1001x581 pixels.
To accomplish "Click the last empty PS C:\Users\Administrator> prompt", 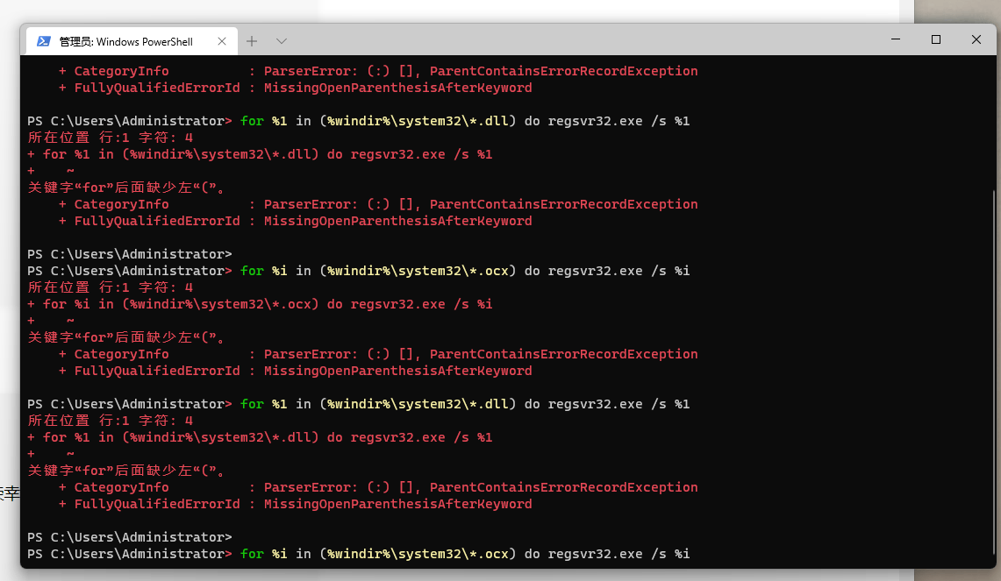I will click(x=130, y=537).
